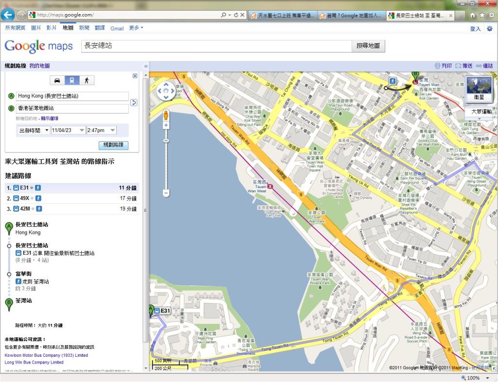The width and height of the screenshot is (498, 382).
Task: Zoom in using the plus button
Action: (x=166, y=126)
